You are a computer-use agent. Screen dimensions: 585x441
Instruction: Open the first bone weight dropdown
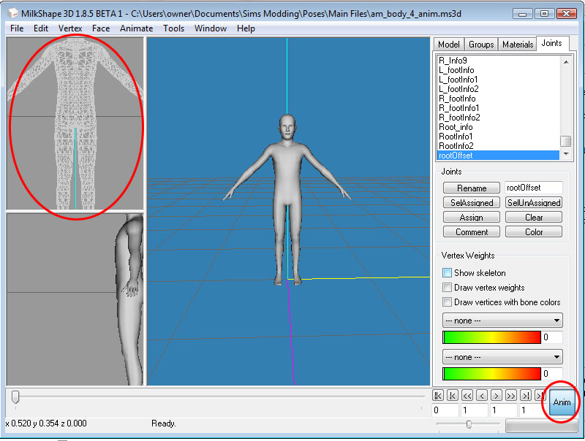coord(502,321)
